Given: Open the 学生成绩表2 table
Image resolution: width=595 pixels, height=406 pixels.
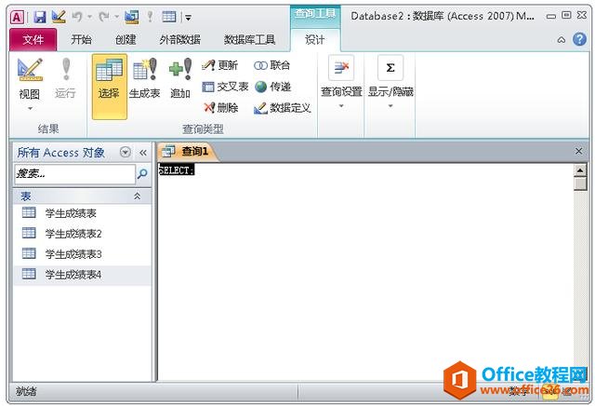Looking at the screenshot, I should click(73, 234).
